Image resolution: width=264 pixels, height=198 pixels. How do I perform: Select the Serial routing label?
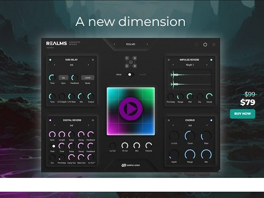(119, 74)
